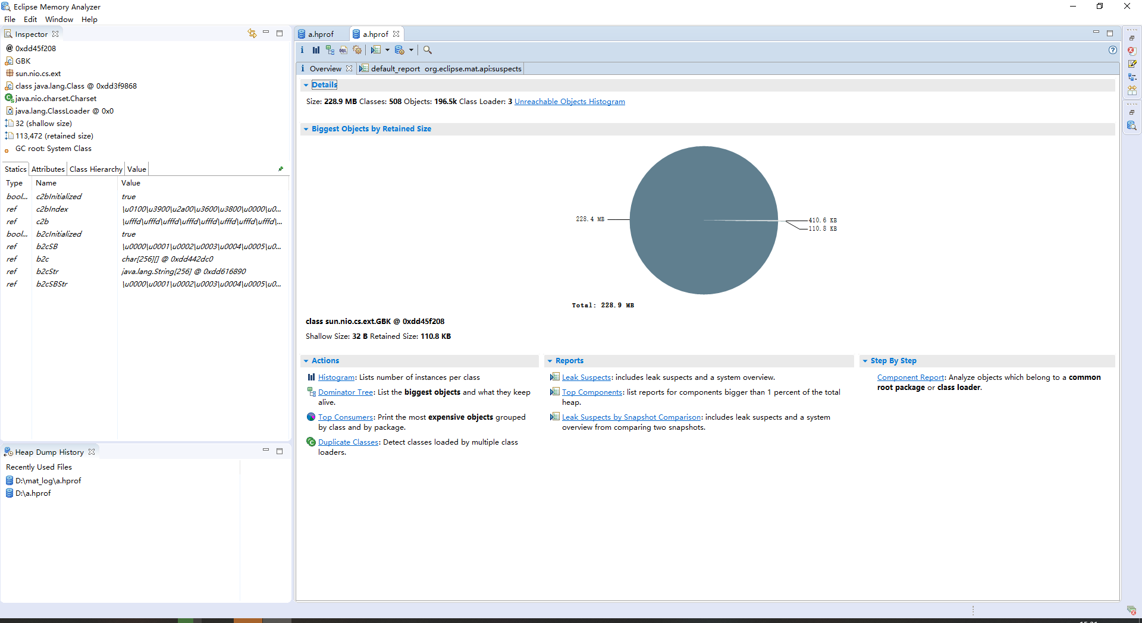This screenshot has width=1142, height=623.
Task: Create a histogram from the toolbar
Action: pyautogui.click(x=316, y=50)
